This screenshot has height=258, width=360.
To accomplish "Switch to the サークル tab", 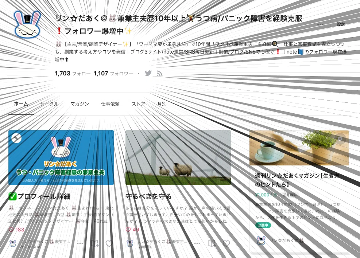I will coord(49,104).
